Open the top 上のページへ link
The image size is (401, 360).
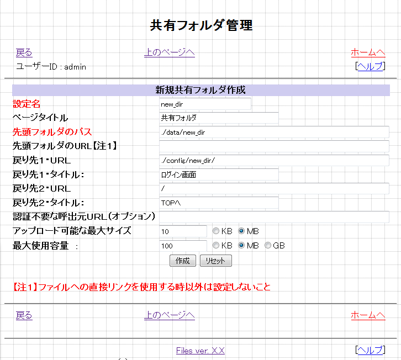pyautogui.click(x=169, y=52)
